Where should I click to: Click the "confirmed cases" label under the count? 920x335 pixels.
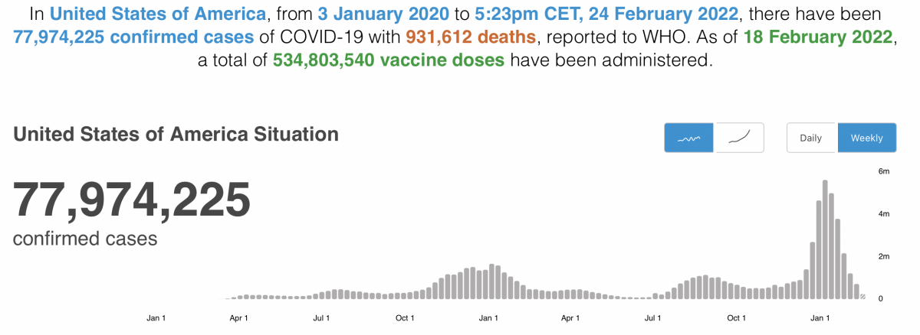85,239
